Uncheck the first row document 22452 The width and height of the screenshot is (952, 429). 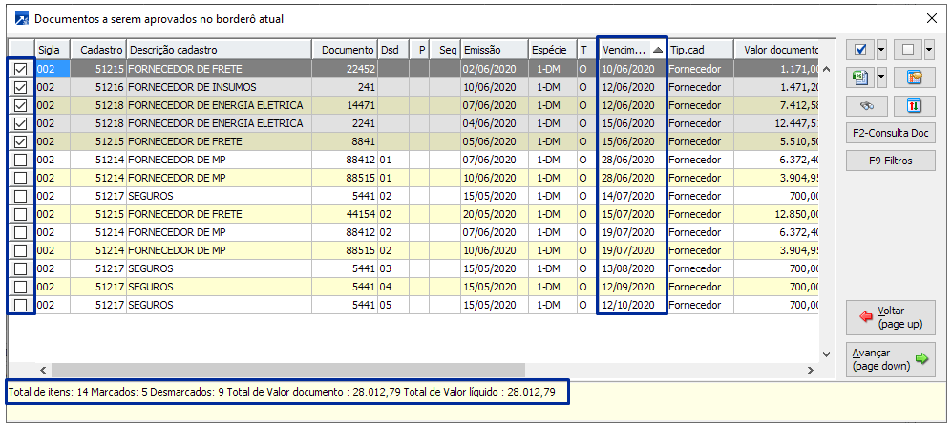coord(21,69)
